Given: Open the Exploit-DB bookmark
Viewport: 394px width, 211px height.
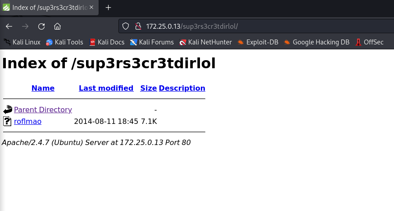Looking at the screenshot, I should (x=258, y=42).
